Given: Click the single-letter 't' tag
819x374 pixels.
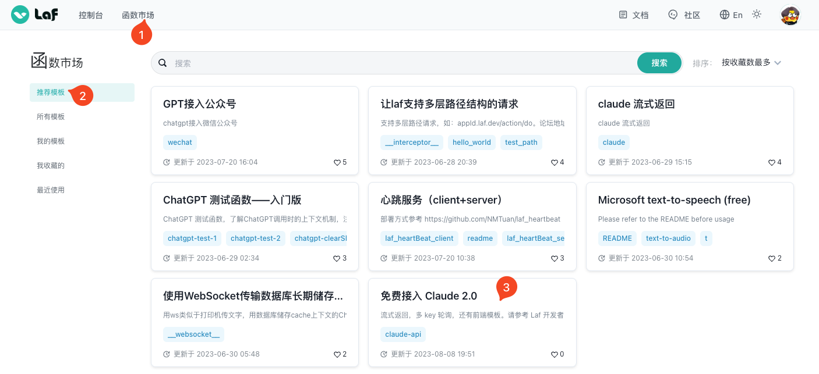Looking at the screenshot, I should pyautogui.click(x=706, y=238).
